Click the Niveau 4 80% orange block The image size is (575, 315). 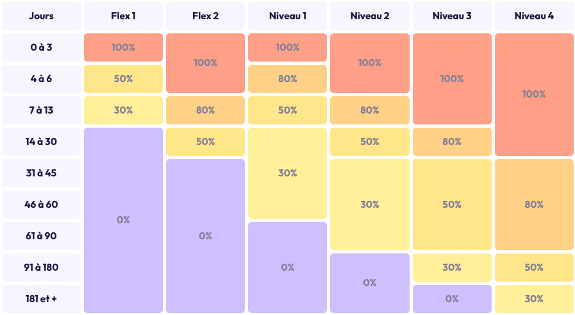point(534,205)
